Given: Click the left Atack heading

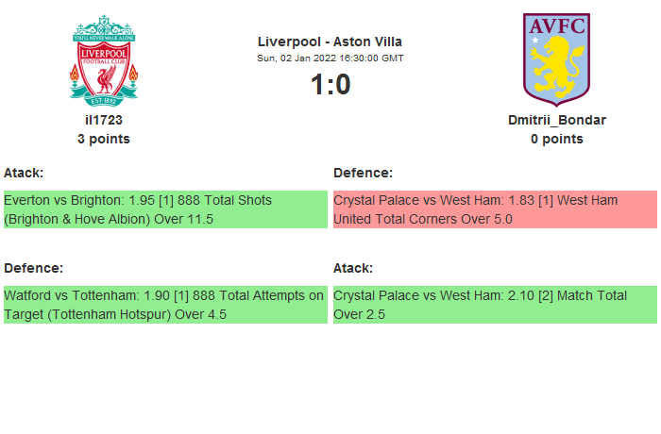Looking at the screenshot, I should pos(24,173).
